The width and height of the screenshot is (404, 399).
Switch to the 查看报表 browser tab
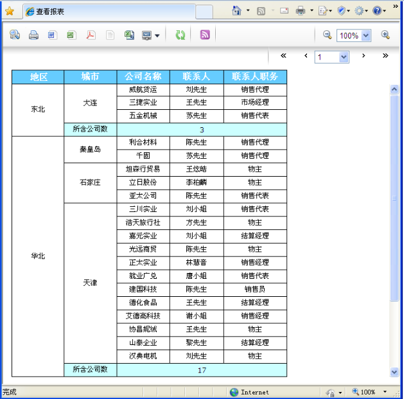click(x=109, y=12)
